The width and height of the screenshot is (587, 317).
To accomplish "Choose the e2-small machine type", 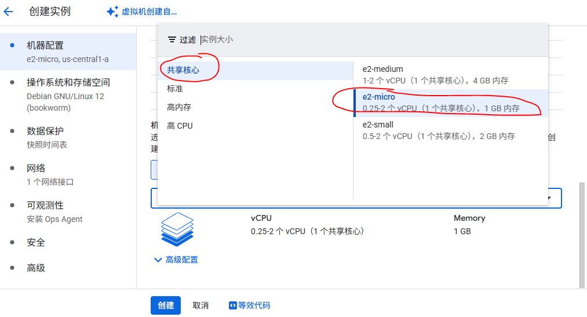I will [x=451, y=130].
